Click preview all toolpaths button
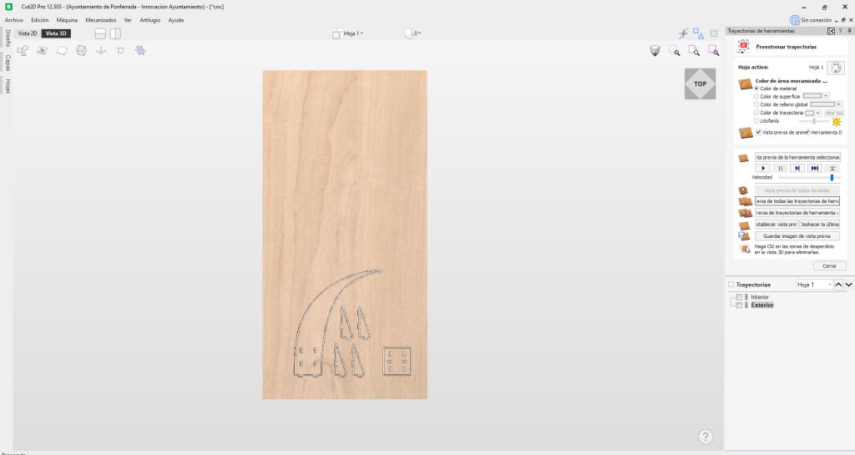 tap(797, 201)
